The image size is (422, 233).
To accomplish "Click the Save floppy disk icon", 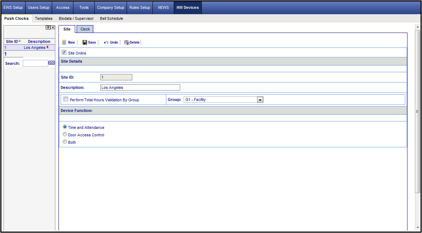I will click(x=85, y=42).
